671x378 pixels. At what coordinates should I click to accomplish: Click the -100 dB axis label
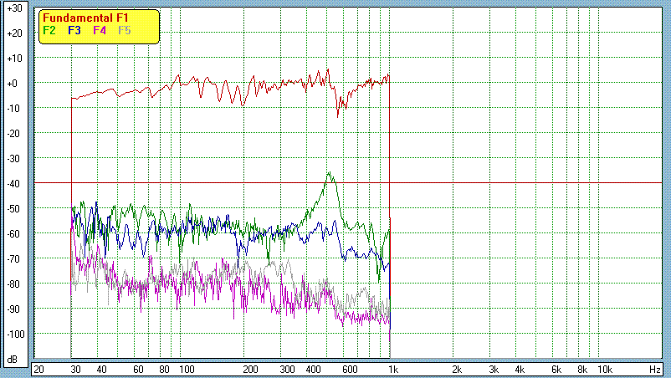point(13,335)
